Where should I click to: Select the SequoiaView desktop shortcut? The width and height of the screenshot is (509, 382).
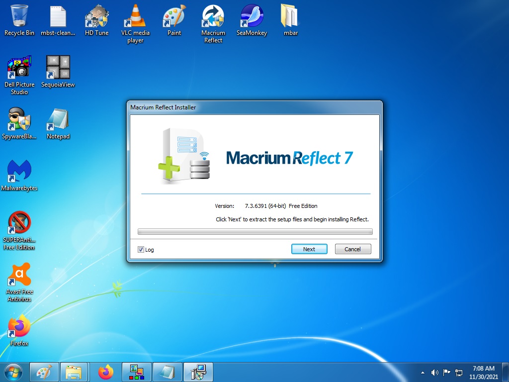coord(58,72)
